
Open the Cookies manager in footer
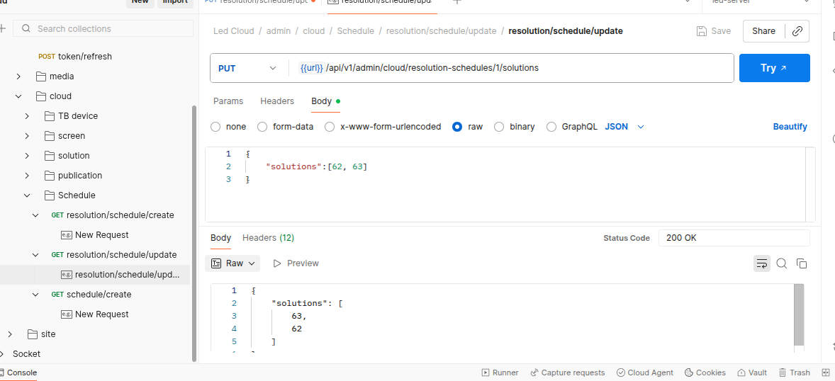point(705,373)
